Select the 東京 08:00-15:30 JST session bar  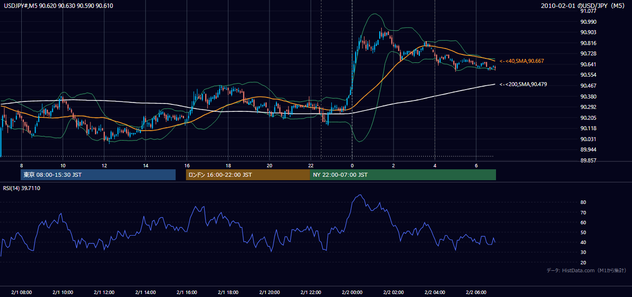[98, 175]
